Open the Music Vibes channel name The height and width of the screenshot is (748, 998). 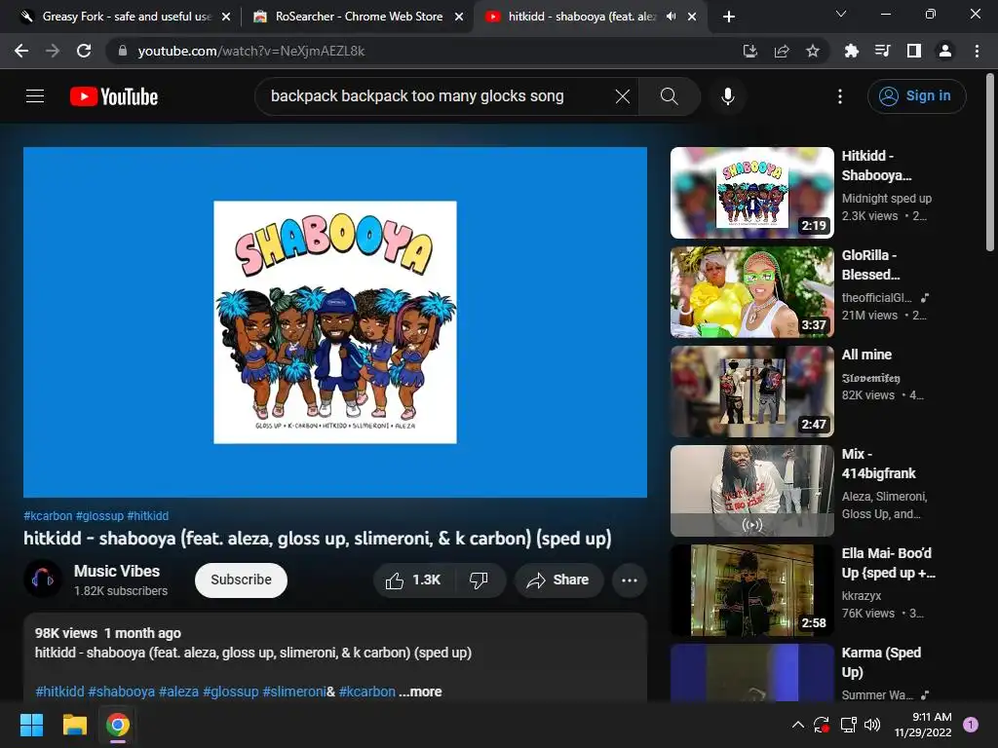(117, 571)
